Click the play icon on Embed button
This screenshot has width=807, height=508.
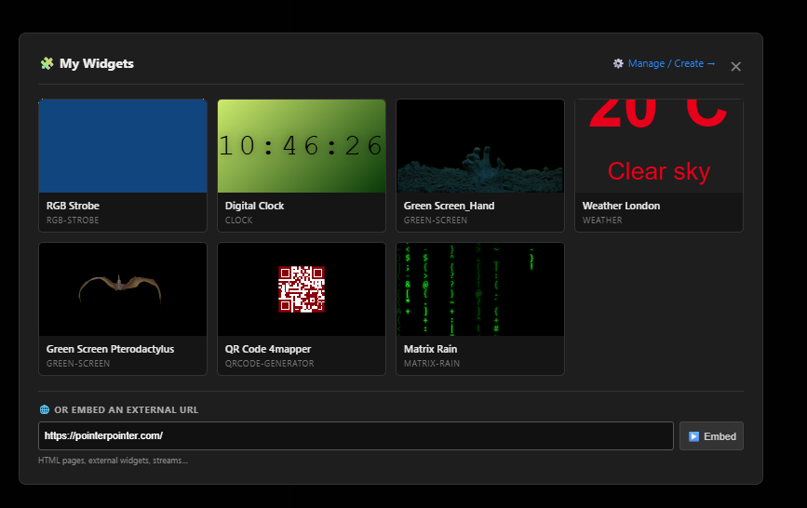pos(693,436)
